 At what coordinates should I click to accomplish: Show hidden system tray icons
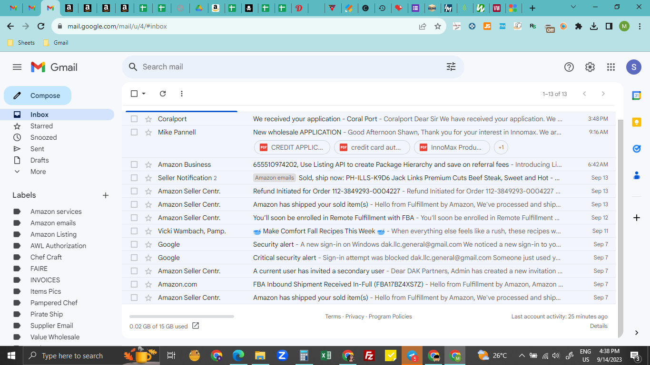(522, 355)
